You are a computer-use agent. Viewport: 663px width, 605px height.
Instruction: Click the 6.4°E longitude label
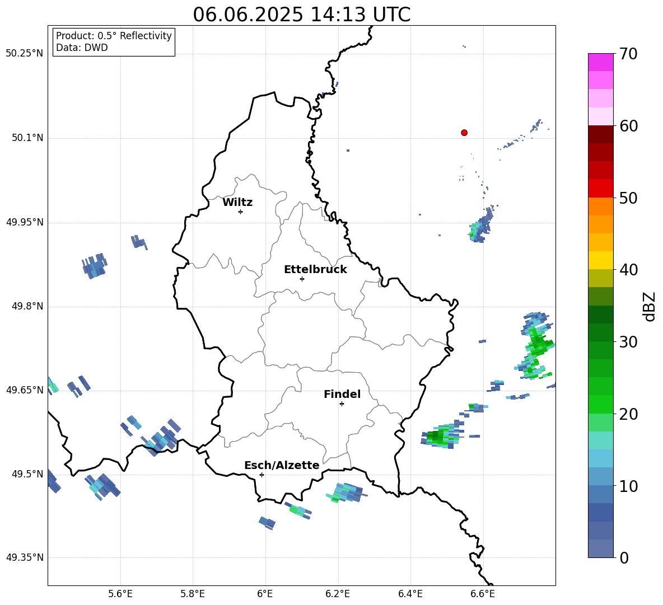pyautogui.click(x=410, y=594)
